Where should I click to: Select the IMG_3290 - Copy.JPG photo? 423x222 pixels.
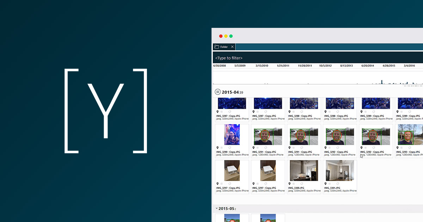click(x=232, y=134)
